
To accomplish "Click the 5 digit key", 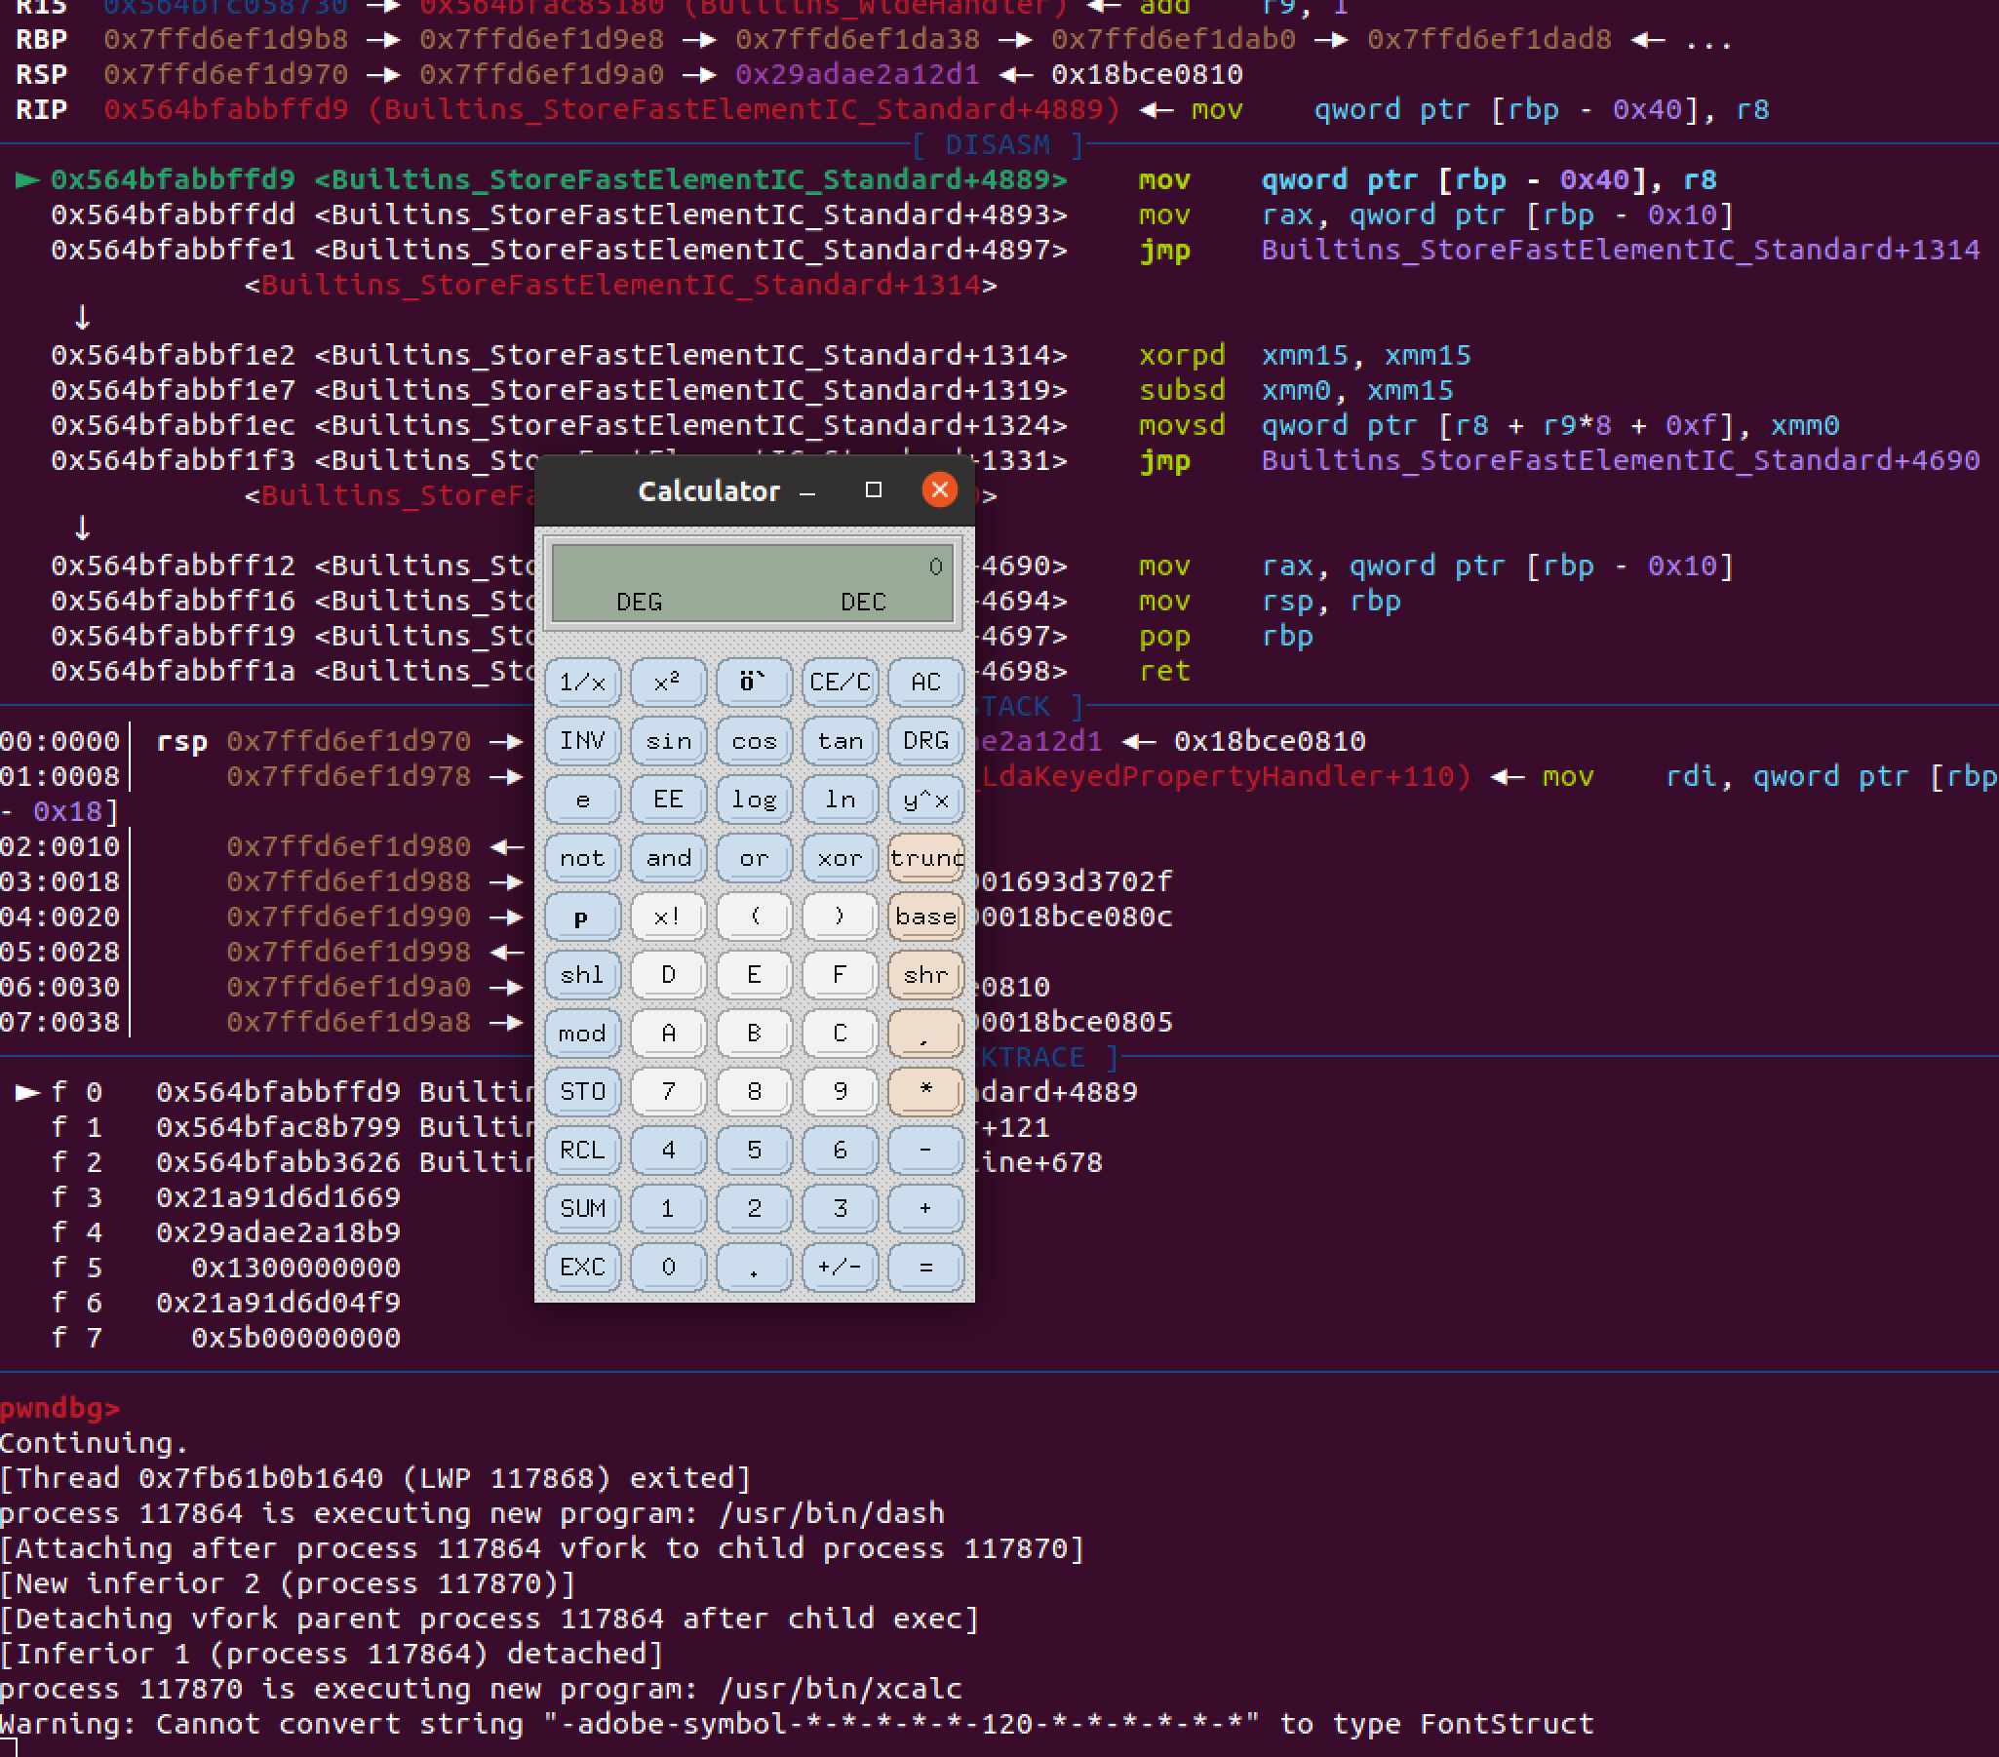I will (753, 1150).
